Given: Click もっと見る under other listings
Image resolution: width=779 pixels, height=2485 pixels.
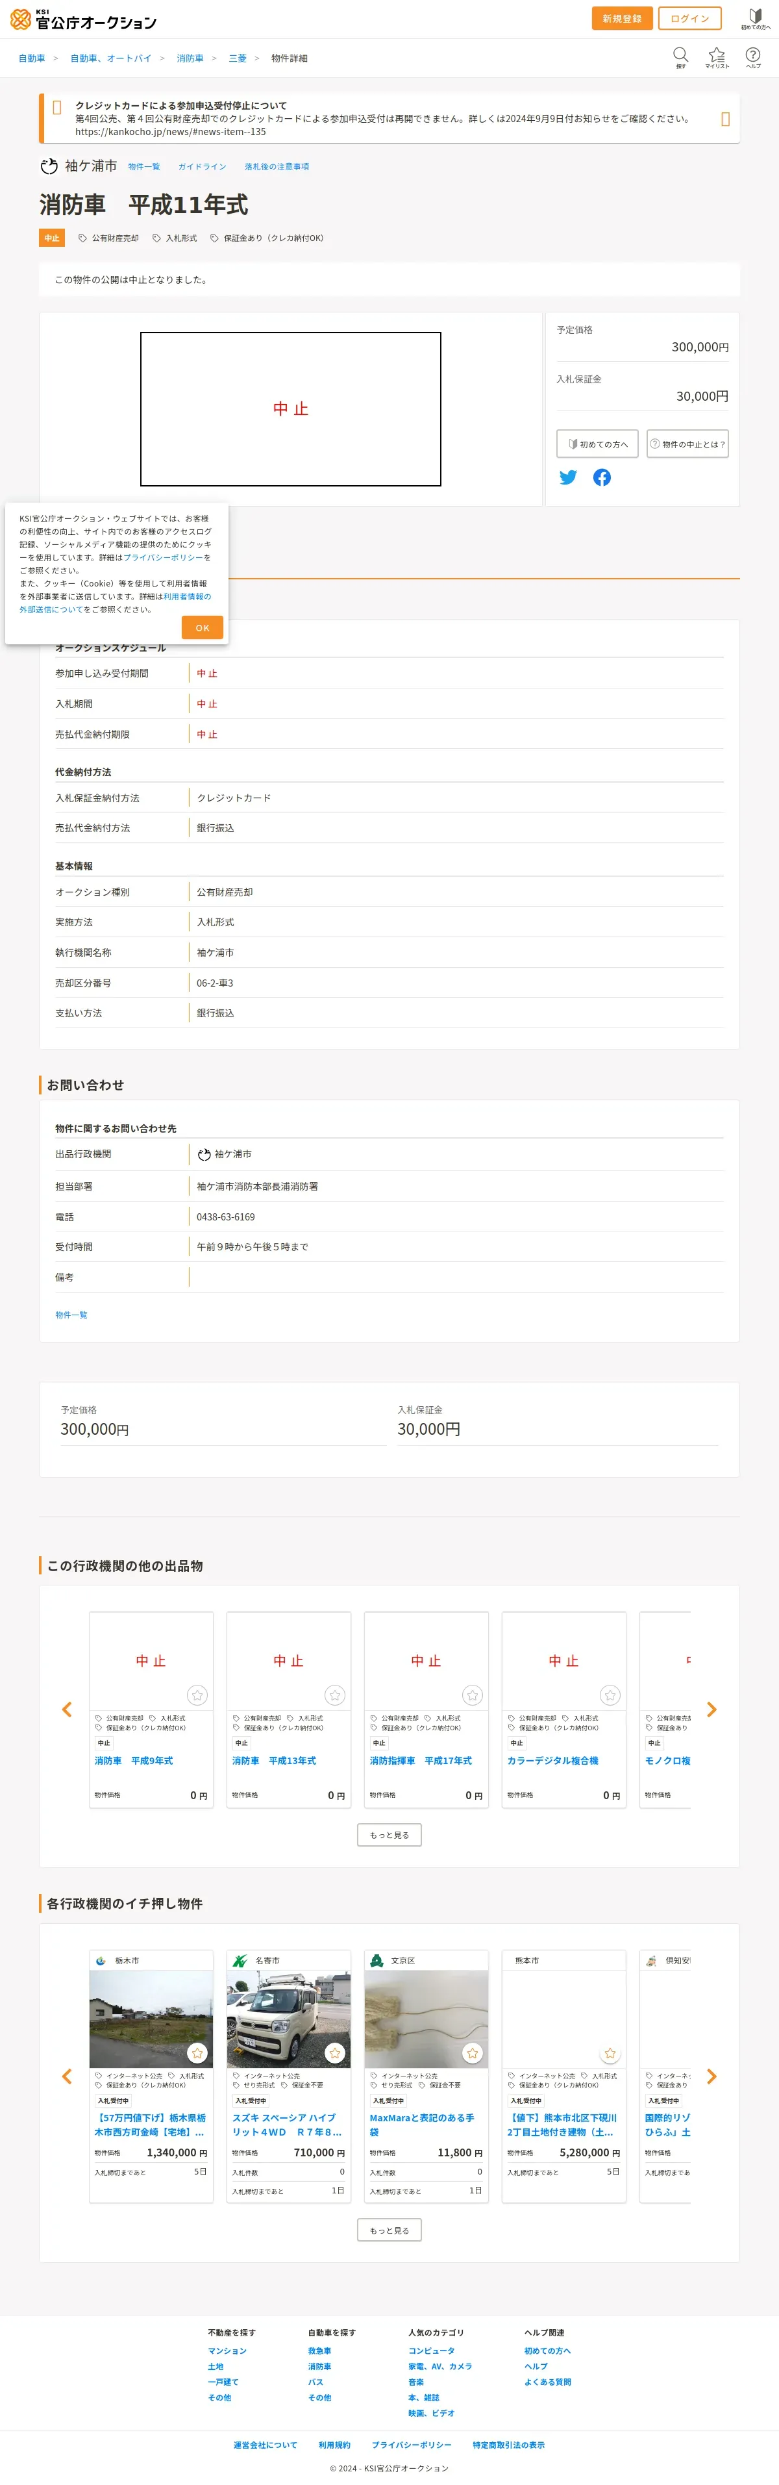Looking at the screenshot, I should click(389, 1835).
